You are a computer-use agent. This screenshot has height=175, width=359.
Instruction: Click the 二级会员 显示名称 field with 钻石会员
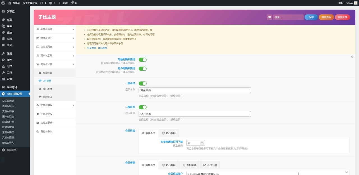(x=195, y=114)
